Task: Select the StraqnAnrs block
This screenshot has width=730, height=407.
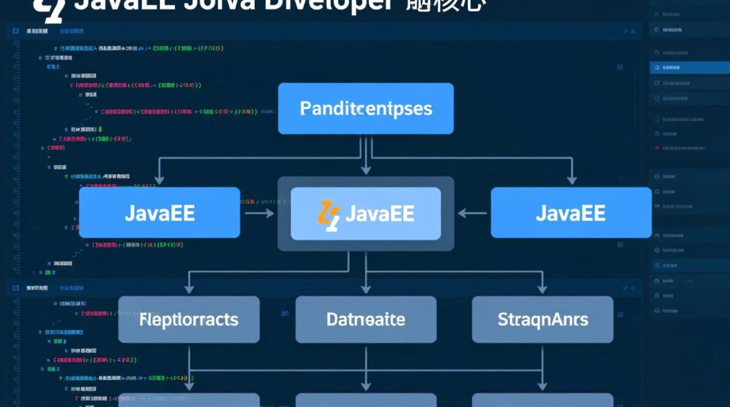Action: click(x=542, y=319)
